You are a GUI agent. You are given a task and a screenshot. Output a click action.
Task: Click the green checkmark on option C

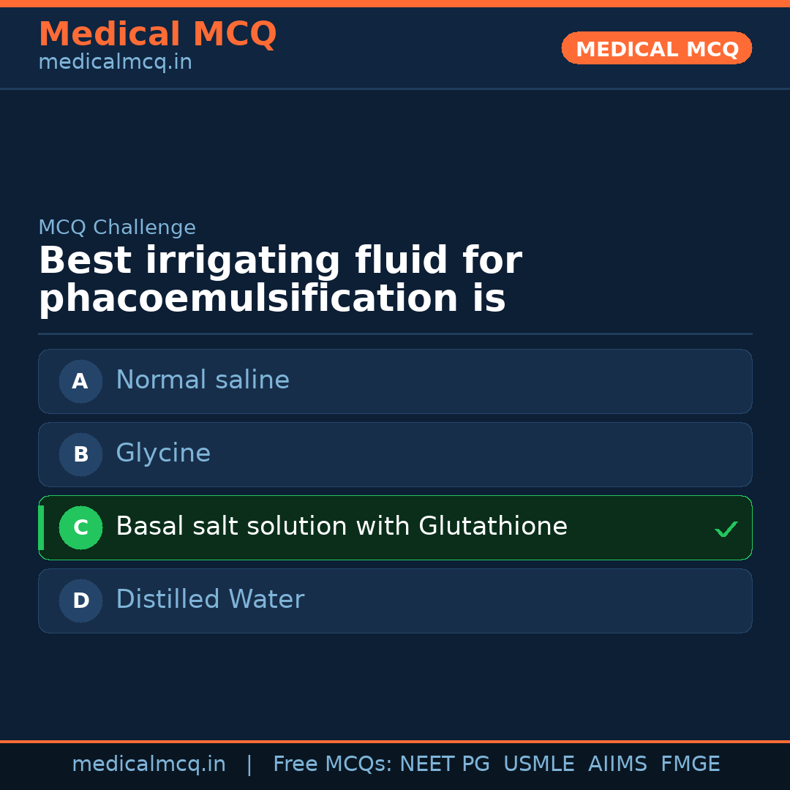coord(726,529)
